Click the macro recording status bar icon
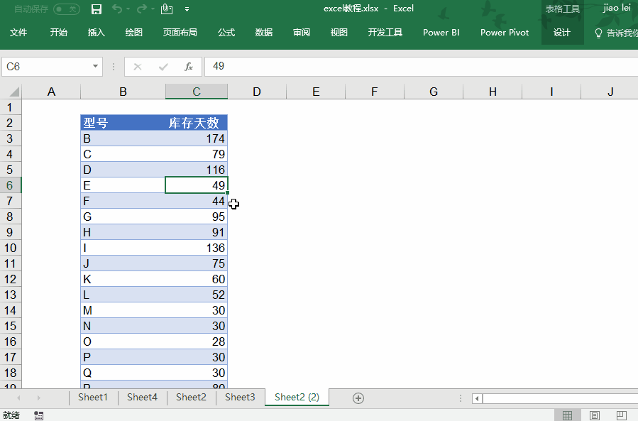The image size is (638, 421). (x=38, y=415)
